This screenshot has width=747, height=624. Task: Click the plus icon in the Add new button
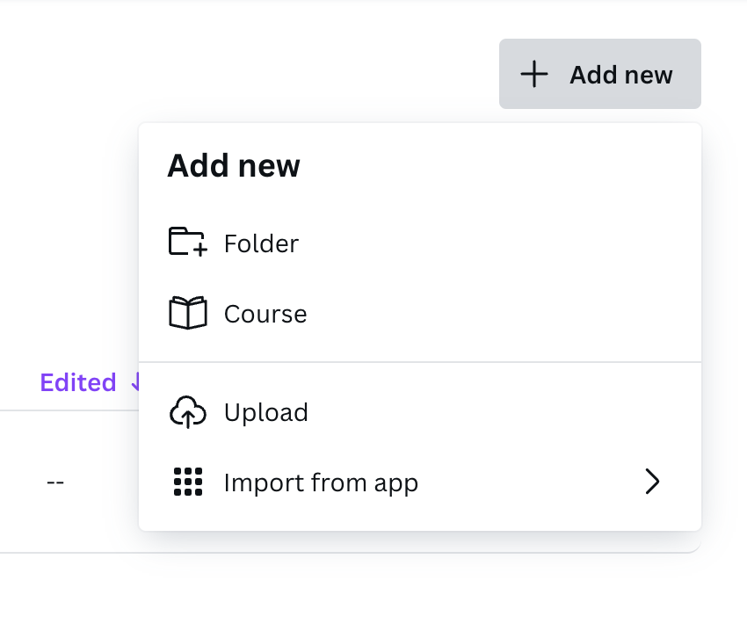[x=533, y=75]
